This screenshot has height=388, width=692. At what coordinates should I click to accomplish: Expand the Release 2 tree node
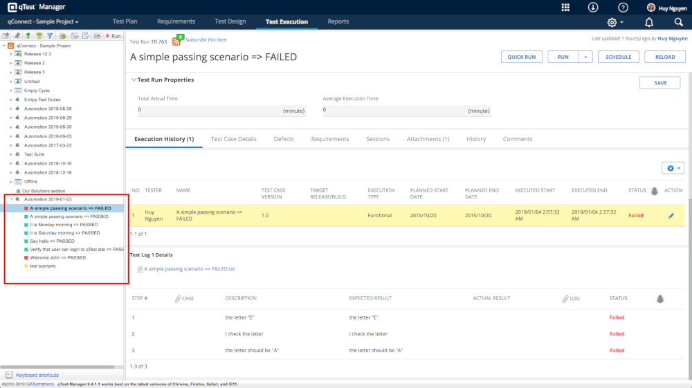tap(11, 63)
